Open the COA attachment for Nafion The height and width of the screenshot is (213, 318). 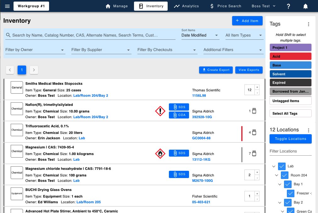click(179, 115)
